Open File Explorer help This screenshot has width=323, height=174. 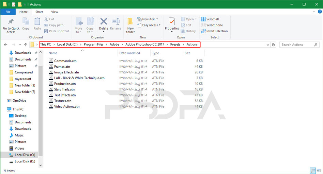tap(320, 12)
